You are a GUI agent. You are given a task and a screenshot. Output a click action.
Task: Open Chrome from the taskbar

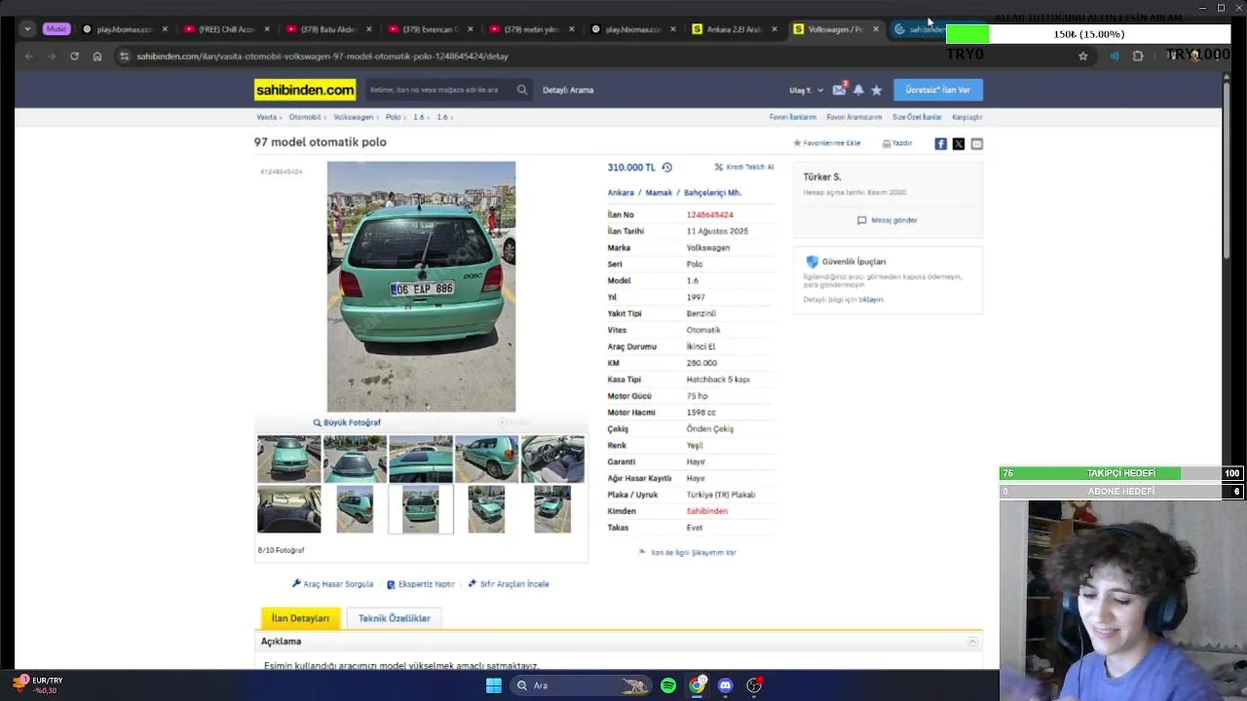pyautogui.click(x=697, y=685)
